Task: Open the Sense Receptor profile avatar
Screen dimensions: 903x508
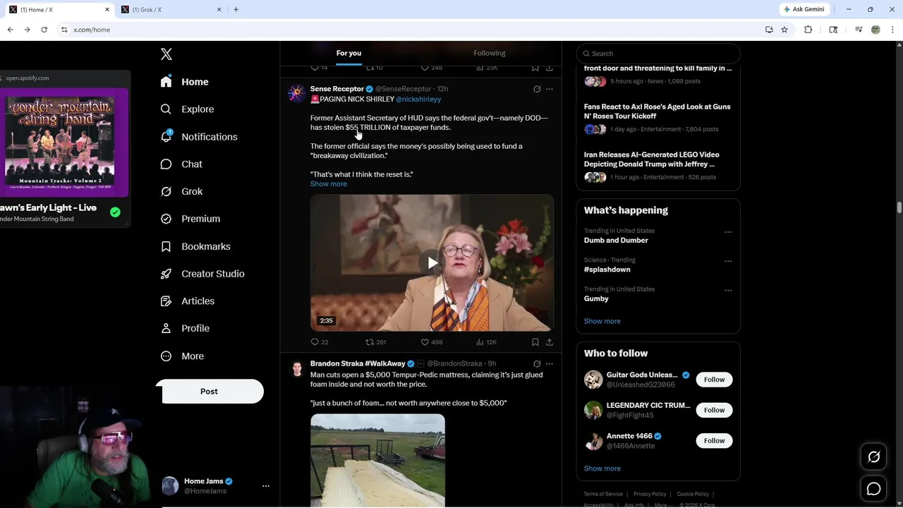Action: point(297,94)
